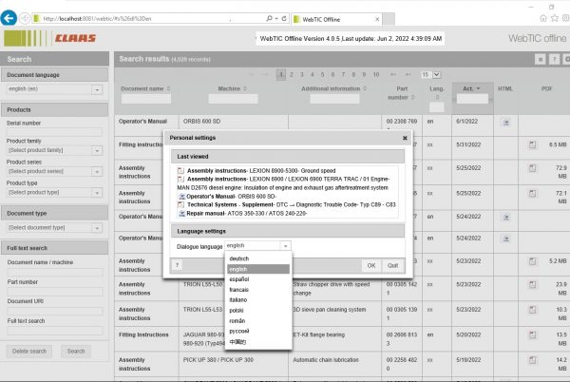Viewport: 570px width, 382px height.
Task: Open last viewed Repair manual ATOS 350-330
Action: 243,214
